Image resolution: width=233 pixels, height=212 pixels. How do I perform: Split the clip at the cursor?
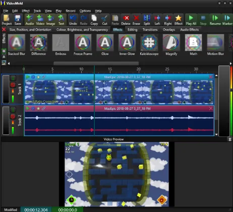[x=147, y=20]
